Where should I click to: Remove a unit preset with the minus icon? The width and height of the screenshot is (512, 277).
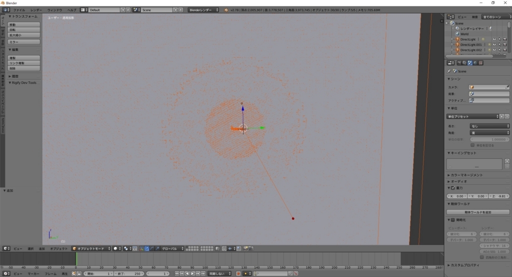pyautogui.click(x=507, y=116)
